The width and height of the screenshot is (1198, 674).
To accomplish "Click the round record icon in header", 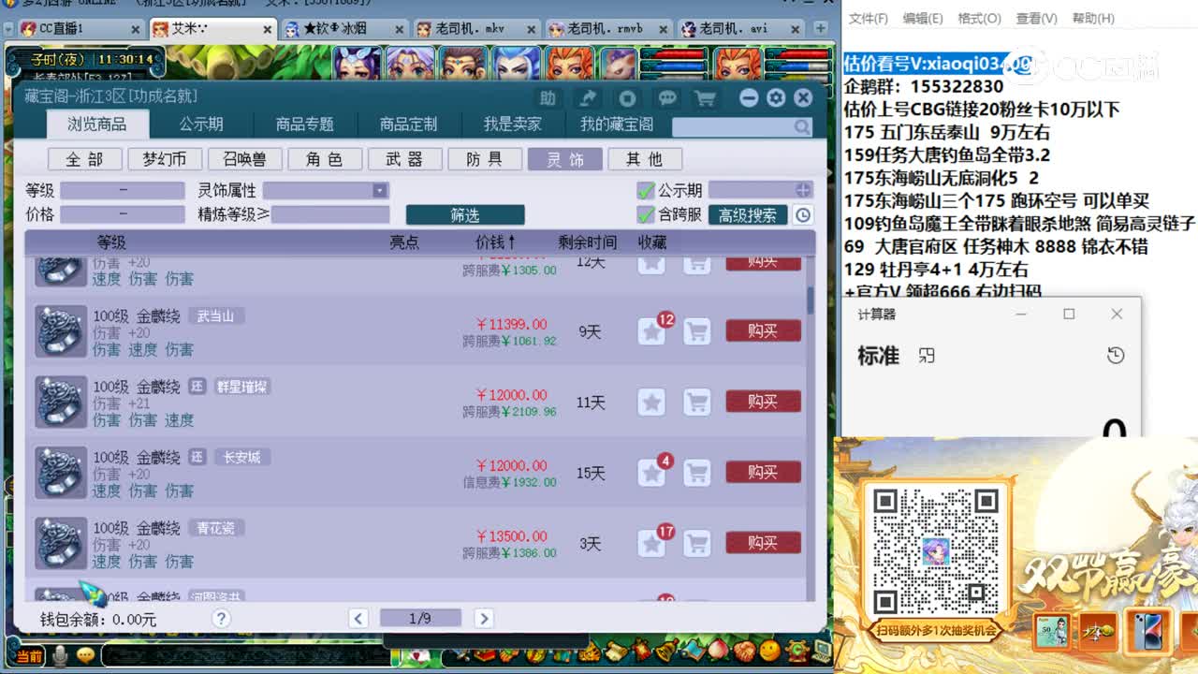I will click(628, 98).
